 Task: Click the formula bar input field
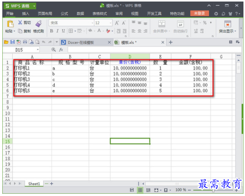(154, 50)
